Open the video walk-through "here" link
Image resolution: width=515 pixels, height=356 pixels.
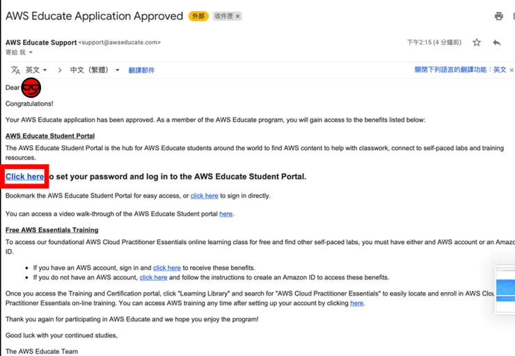point(225,214)
